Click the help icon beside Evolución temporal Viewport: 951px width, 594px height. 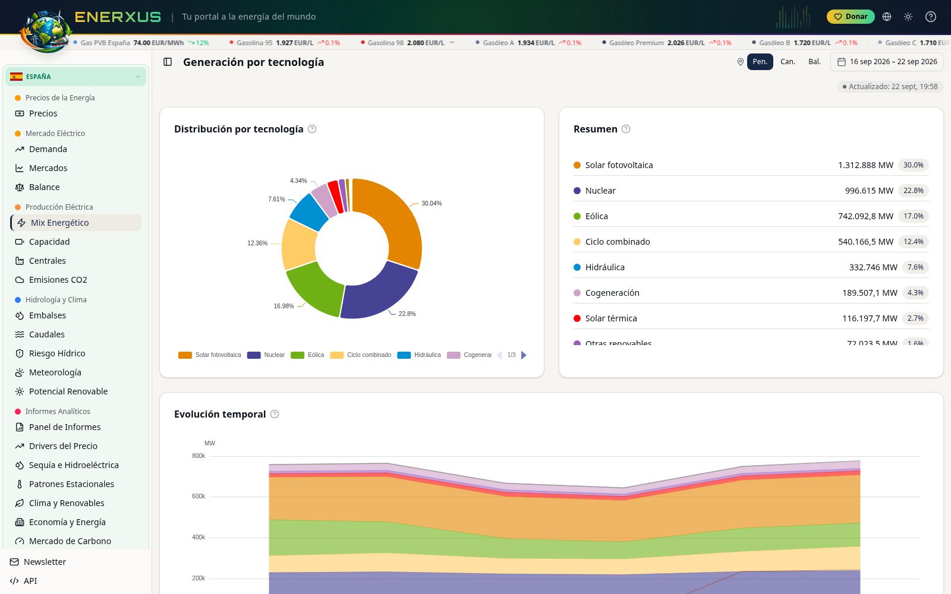pyautogui.click(x=275, y=414)
